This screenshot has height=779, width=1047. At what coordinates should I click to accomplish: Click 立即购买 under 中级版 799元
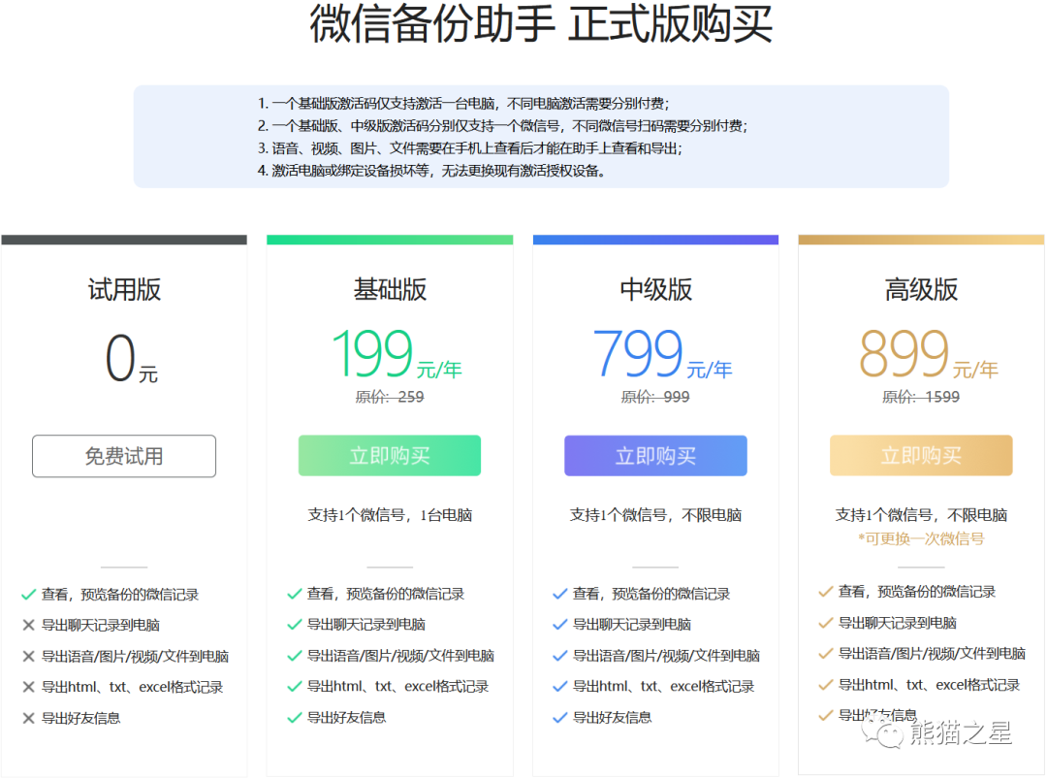pyautogui.click(x=655, y=456)
